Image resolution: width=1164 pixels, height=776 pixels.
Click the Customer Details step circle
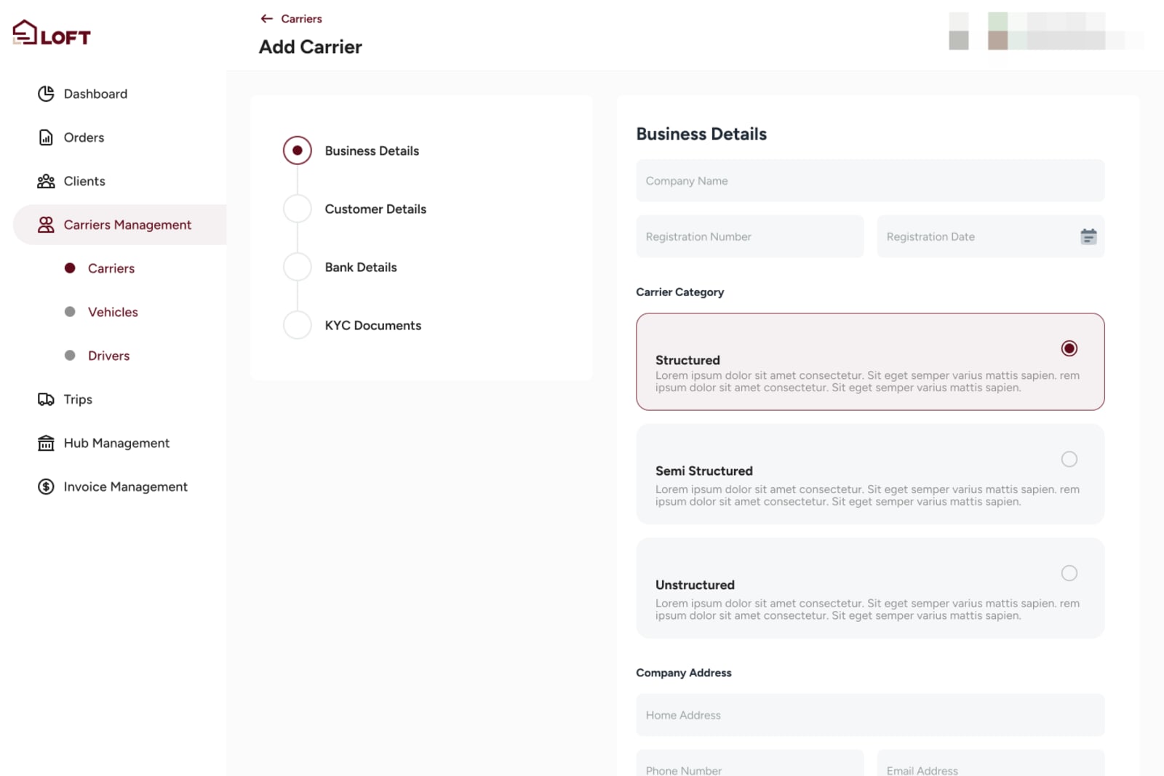[298, 209]
